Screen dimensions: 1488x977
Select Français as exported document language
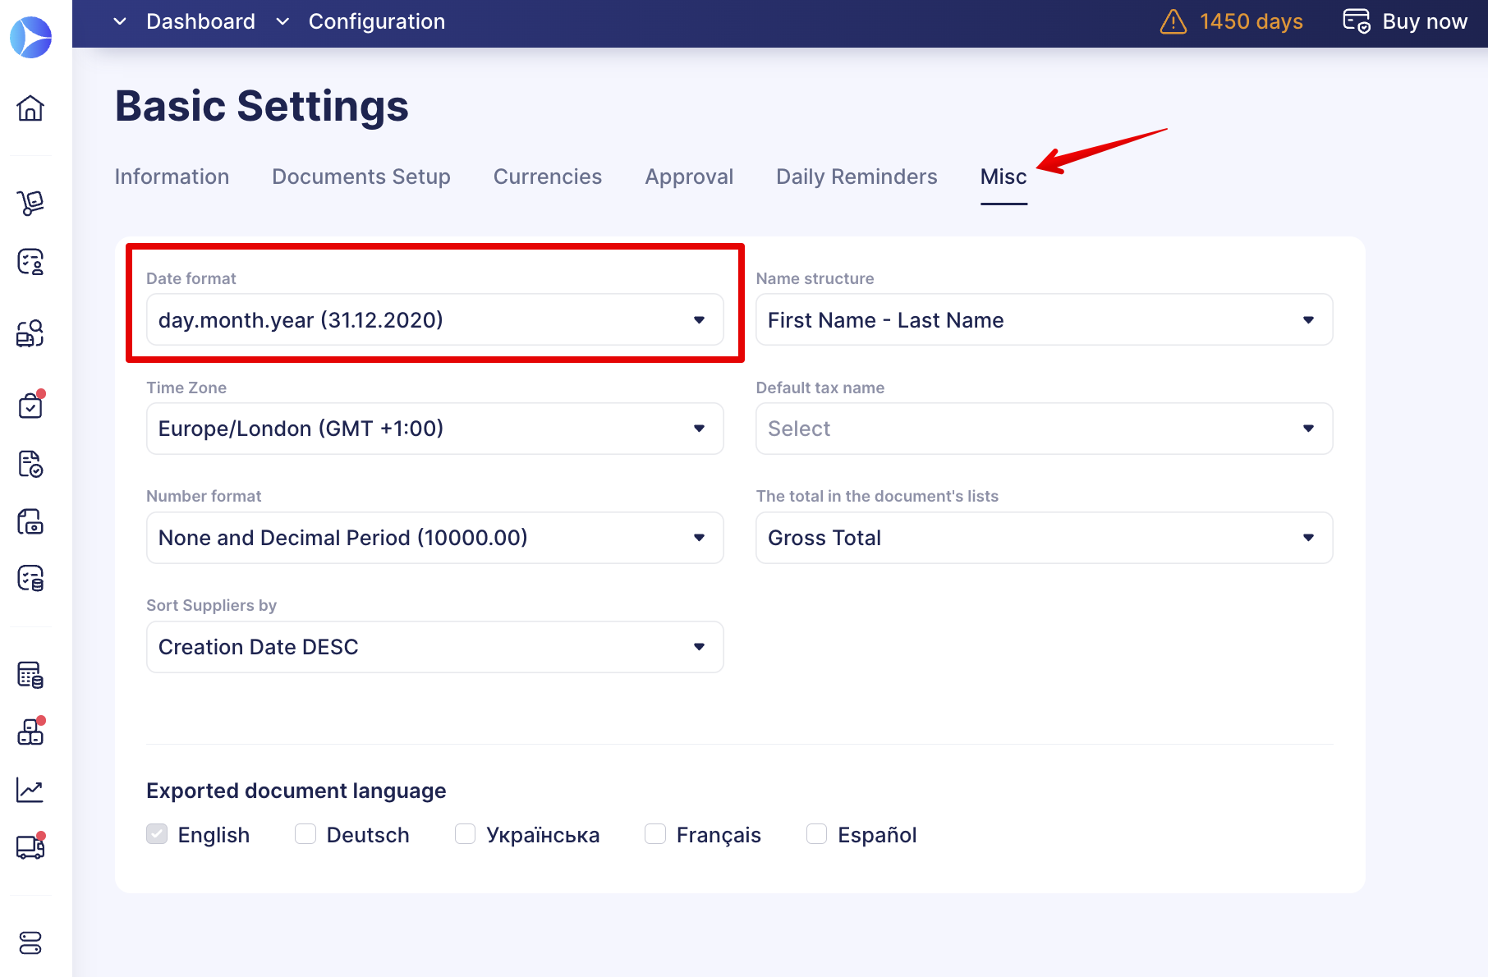(x=655, y=833)
